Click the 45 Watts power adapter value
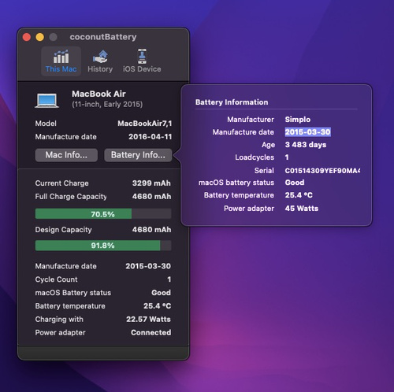Screen dimensions: 394x392 302,209
